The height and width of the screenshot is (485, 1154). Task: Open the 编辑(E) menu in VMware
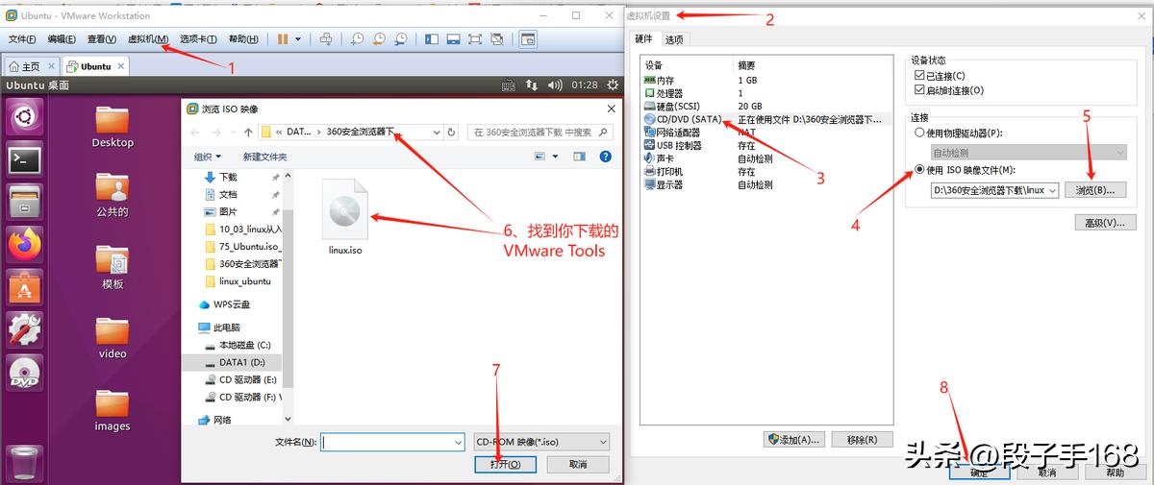pos(62,39)
